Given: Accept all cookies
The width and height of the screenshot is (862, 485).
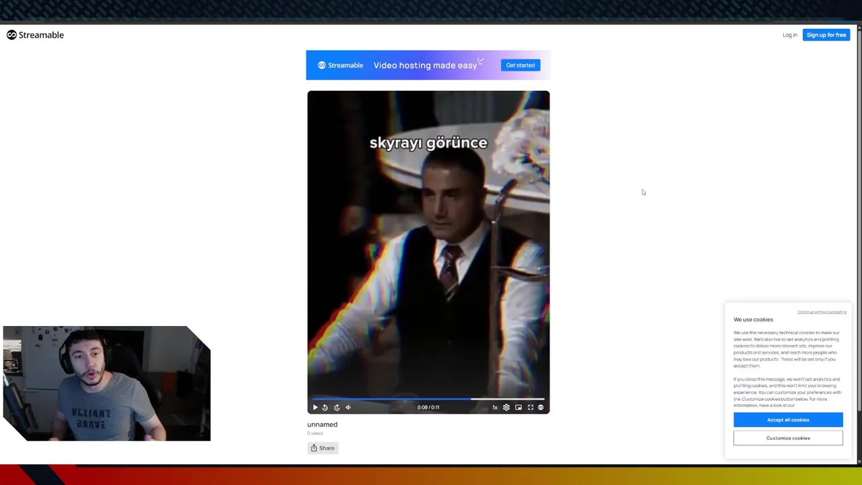Looking at the screenshot, I should tap(788, 420).
